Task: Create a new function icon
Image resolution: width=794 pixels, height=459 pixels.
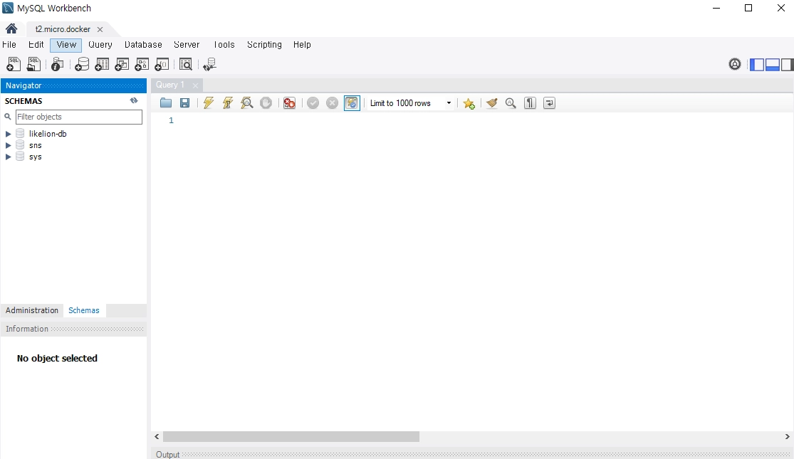Action: coord(162,64)
